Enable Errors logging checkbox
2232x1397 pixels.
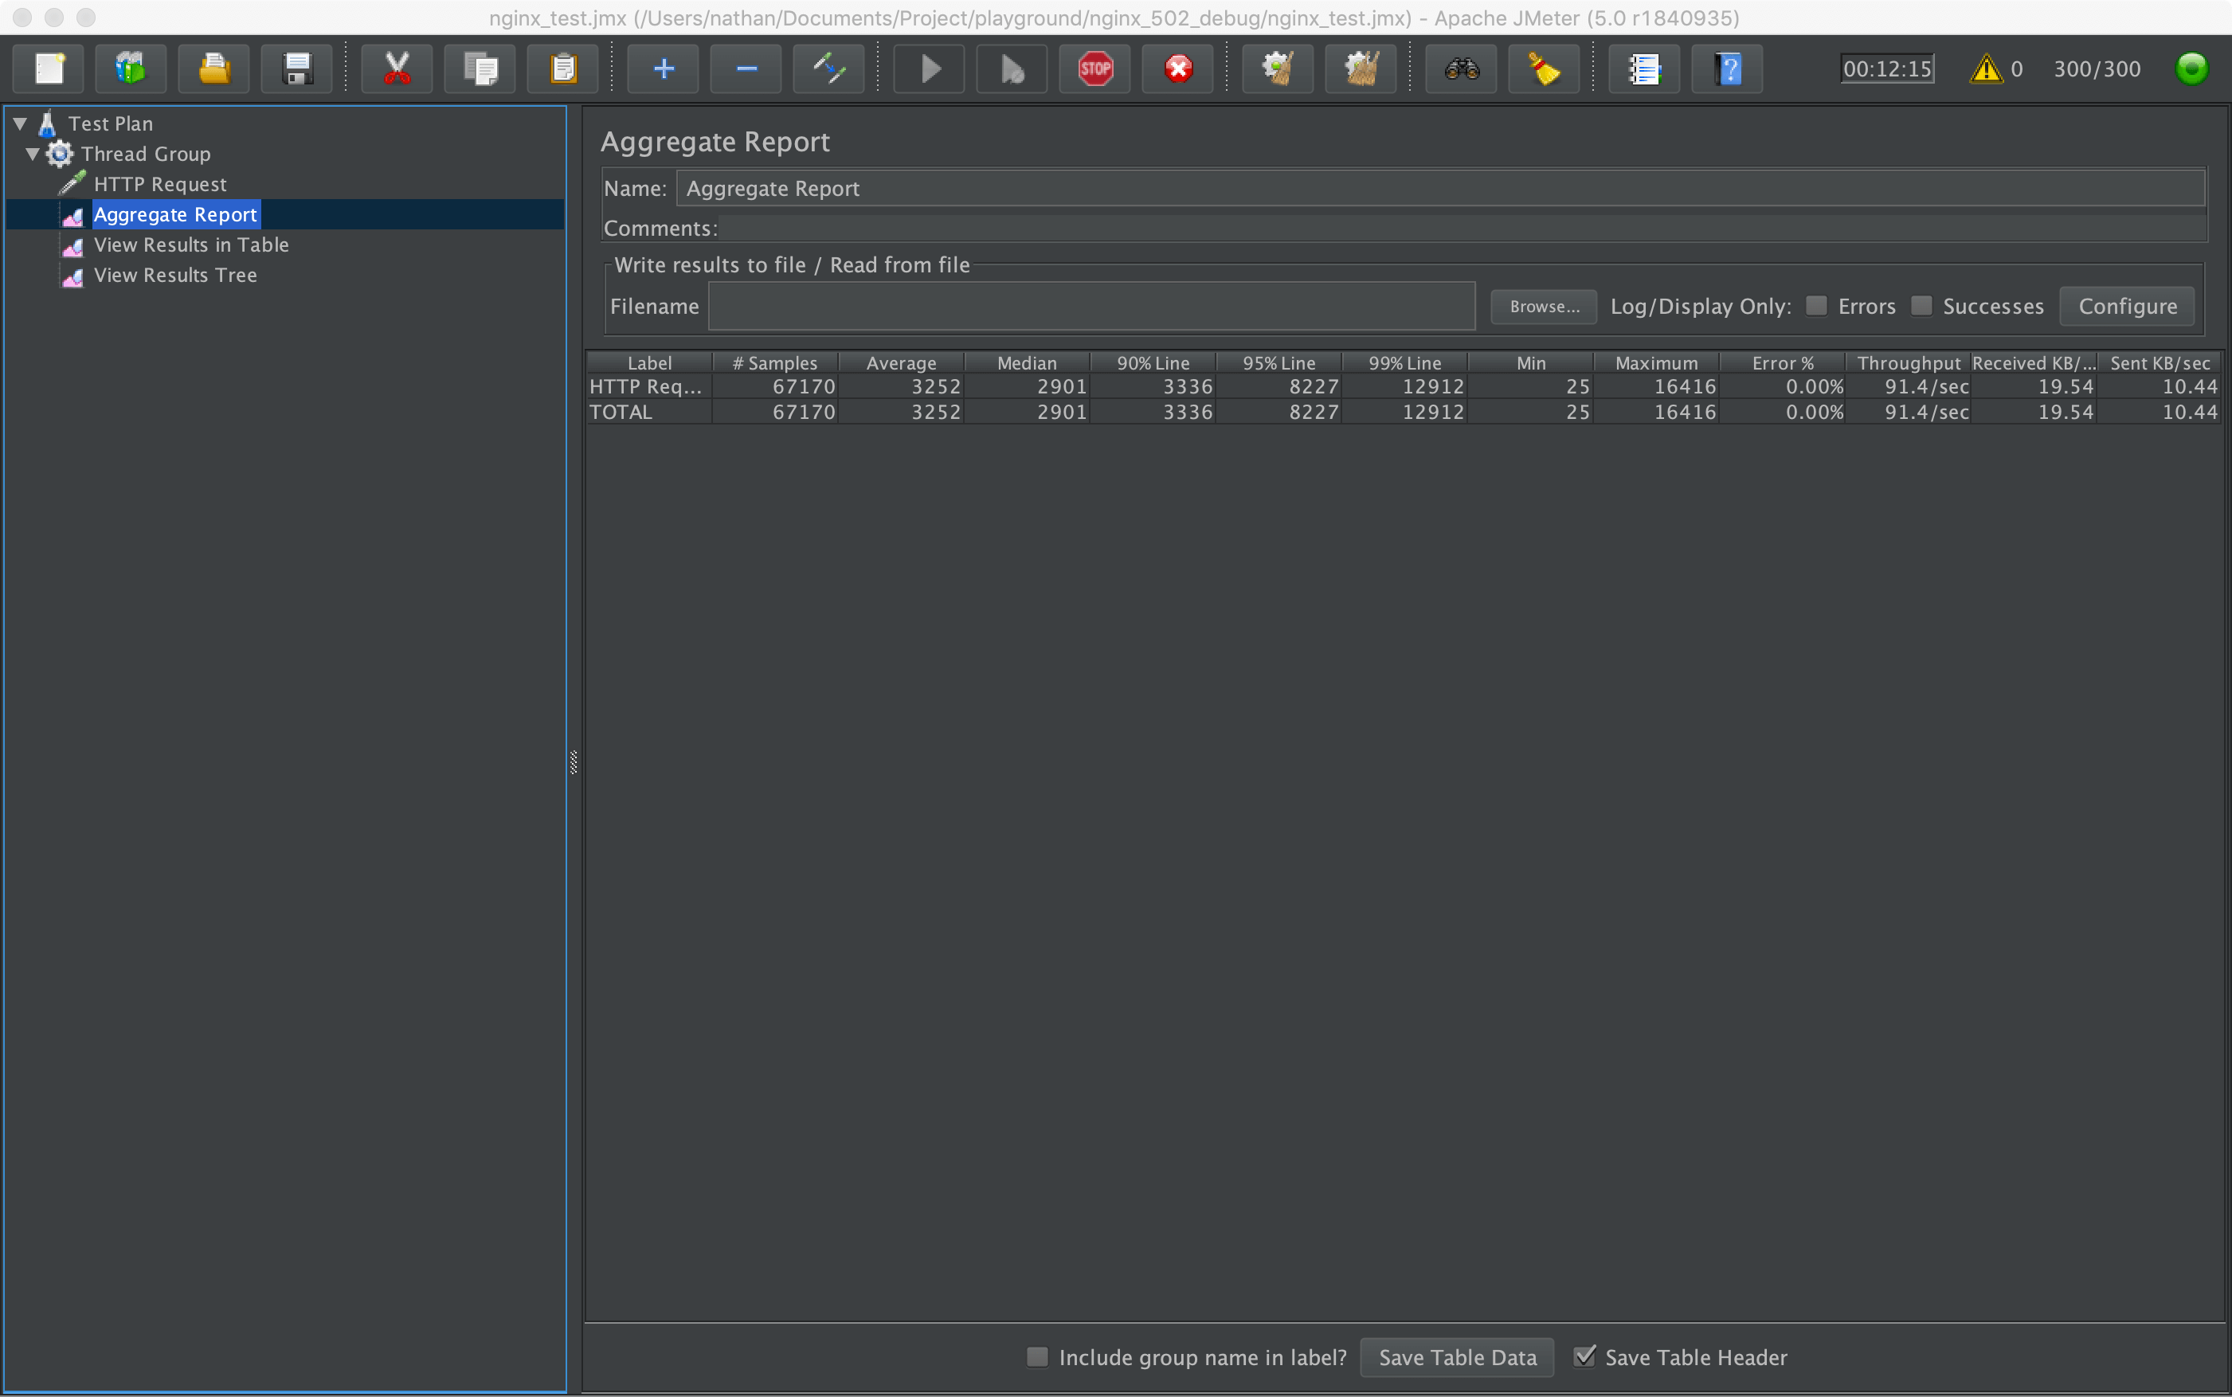coord(1816,305)
